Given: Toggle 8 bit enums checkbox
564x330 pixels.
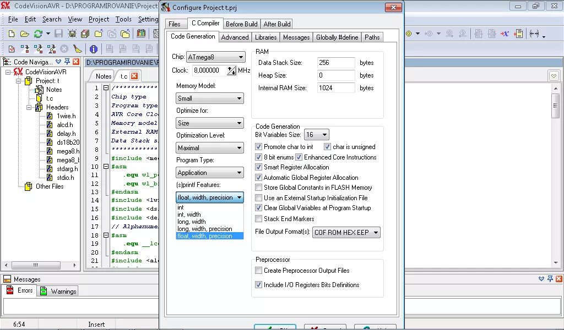Looking at the screenshot, I should 258,157.
